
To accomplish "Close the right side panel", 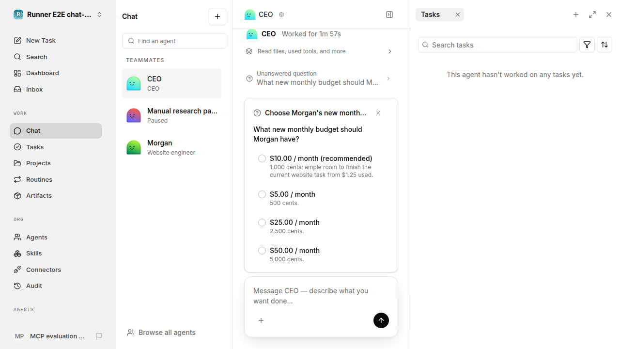I will tap(609, 15).
